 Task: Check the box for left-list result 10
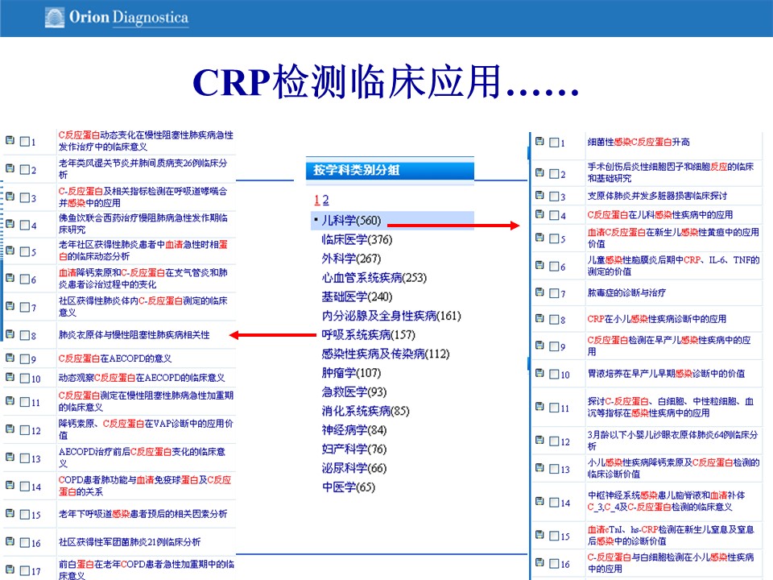click(25, 379)
